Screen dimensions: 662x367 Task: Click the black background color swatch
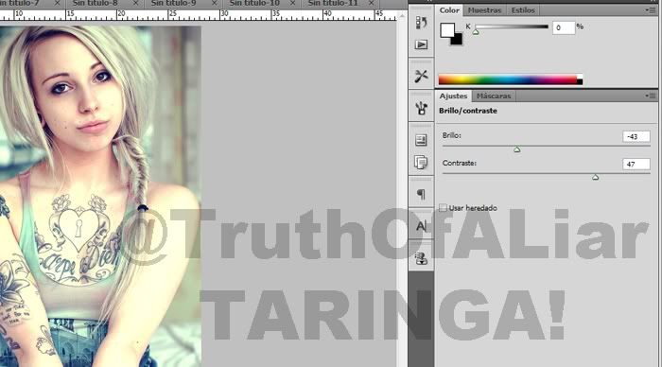pos(458,41)
